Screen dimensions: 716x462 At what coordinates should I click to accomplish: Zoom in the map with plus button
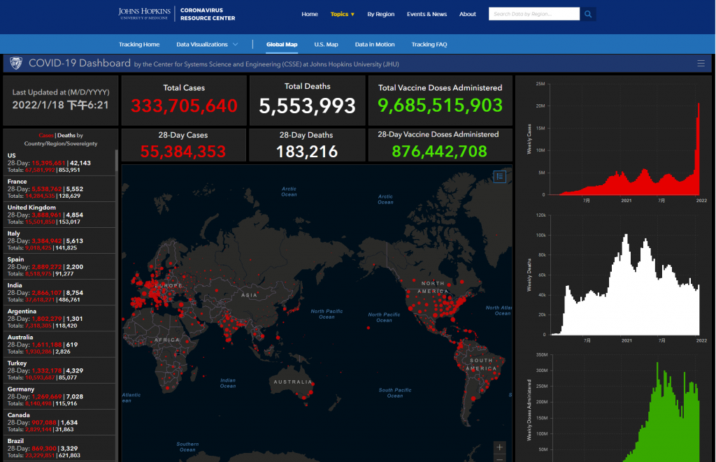click(499, 447)
